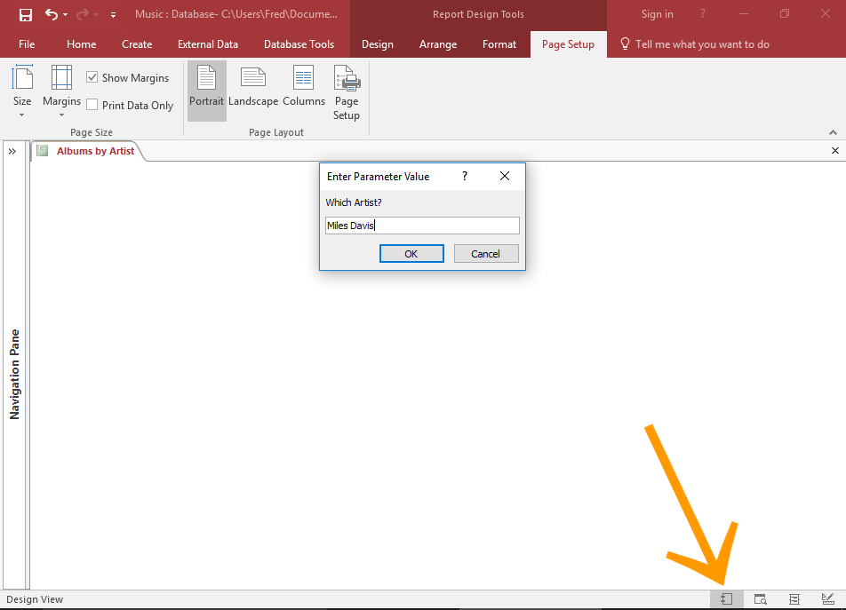Click the Tell me what you want to do box
846x610 pixels.
coord(695,44)
